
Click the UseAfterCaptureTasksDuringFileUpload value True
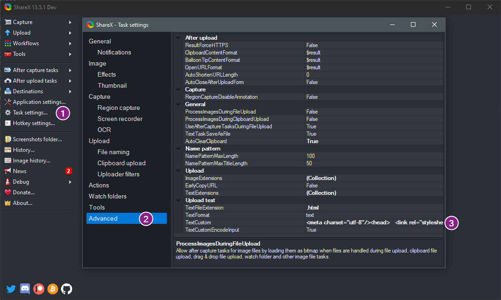pyautogui.click(x=311, y=126)
